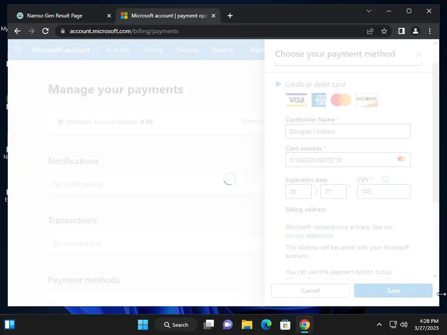Click the Discover card logo
The height and width of the screenshot is (335, 447).
coord(367,100)
